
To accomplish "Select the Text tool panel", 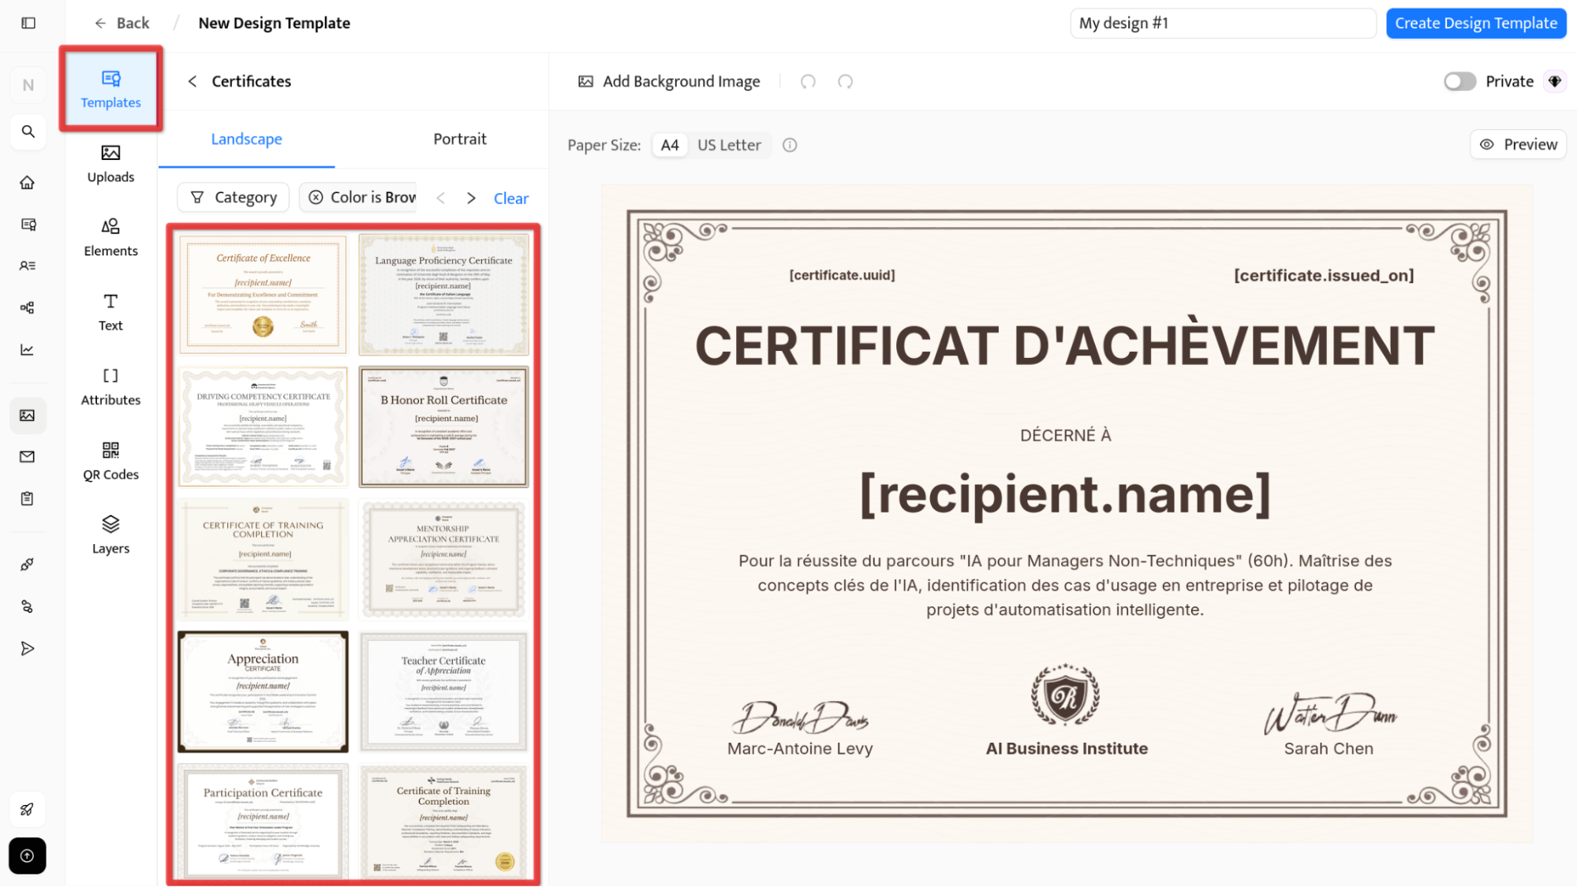I will [x=110, y=312].
